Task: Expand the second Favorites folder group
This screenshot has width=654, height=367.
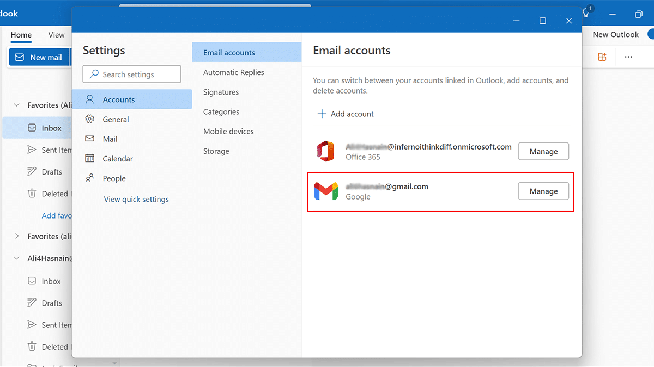Action: (x=17, y=237)
